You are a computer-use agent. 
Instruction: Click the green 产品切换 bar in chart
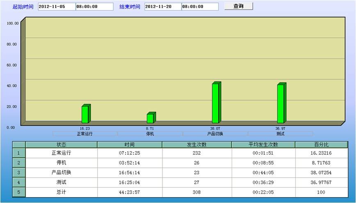[x=215, y=103]
